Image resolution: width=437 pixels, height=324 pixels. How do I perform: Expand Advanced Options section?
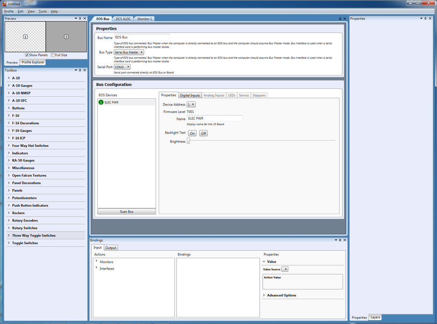coord(264,295)
